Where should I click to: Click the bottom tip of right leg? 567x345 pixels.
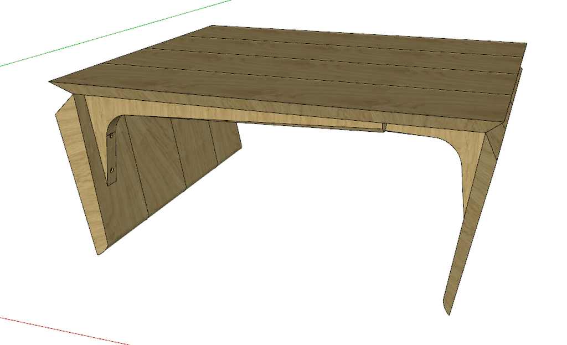tap(447, 311)
